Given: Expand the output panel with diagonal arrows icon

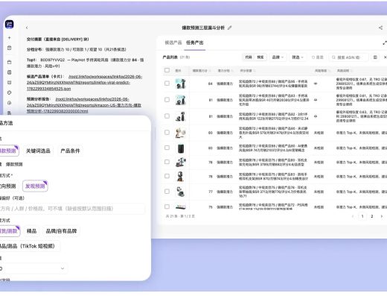Looking at the screenshot, I should [x=385, y=42].
